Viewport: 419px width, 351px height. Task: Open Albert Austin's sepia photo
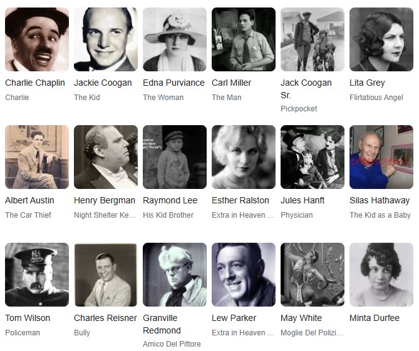37,157
